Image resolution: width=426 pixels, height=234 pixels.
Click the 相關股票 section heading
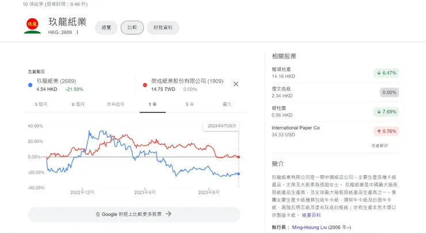284,56
